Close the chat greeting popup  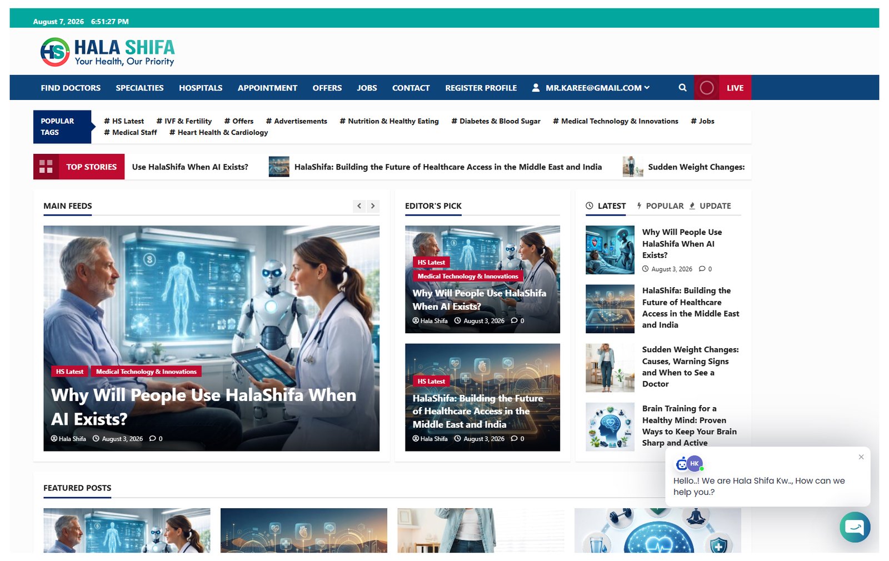point(861,457)
